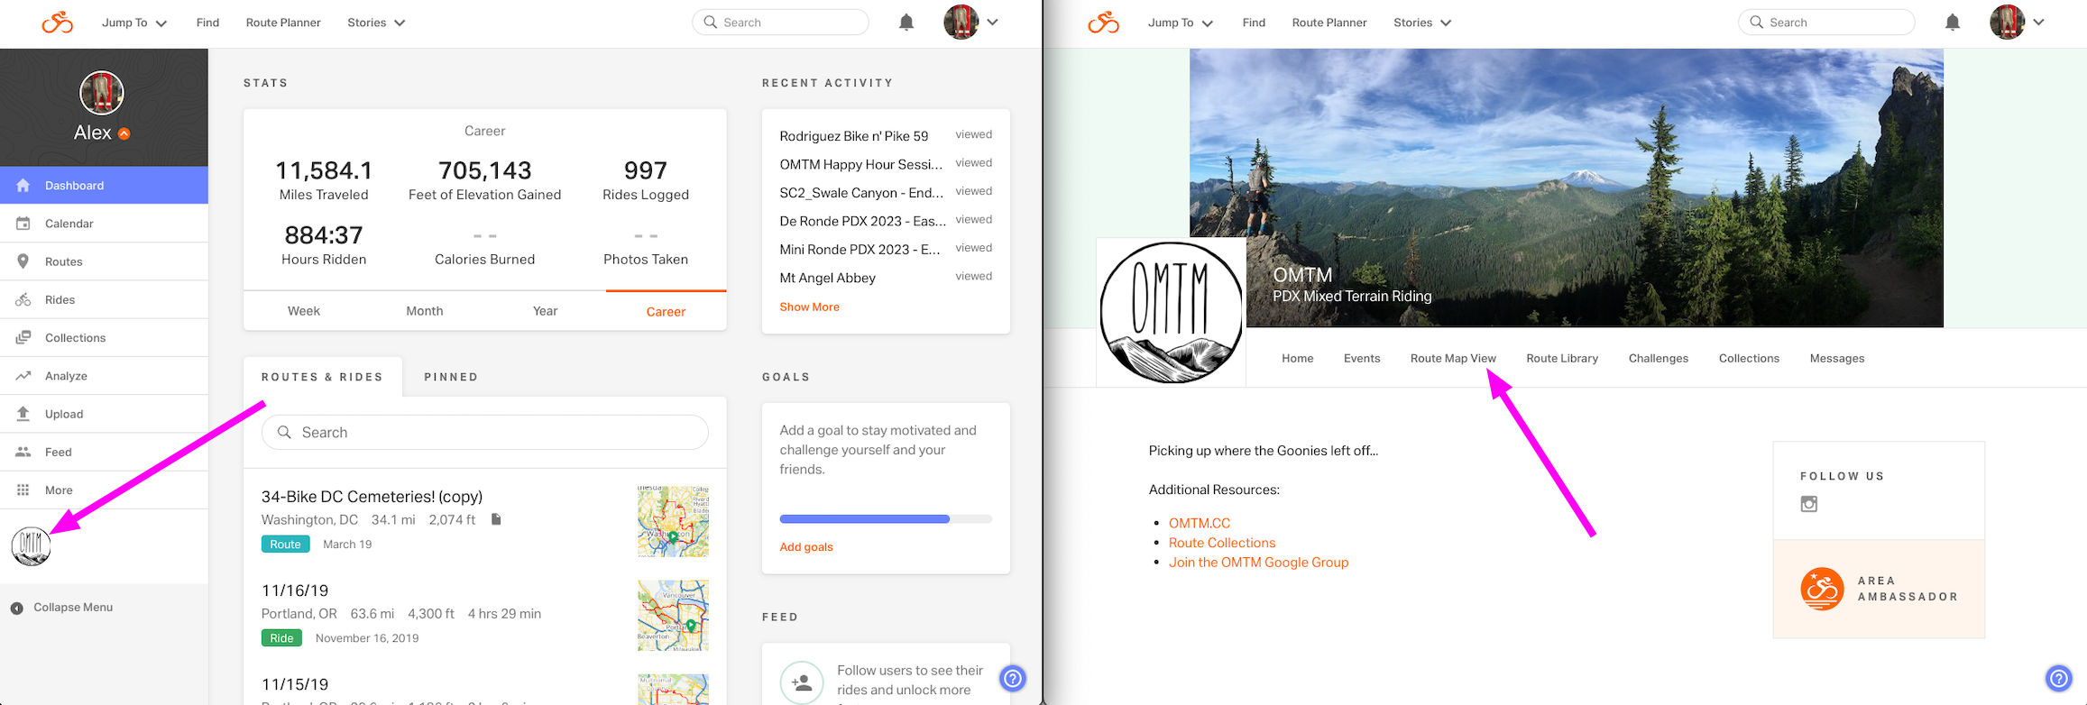Open OMTM Happy Hour Session activity
Screen dimensions: 2087x705
coord(861,164)
